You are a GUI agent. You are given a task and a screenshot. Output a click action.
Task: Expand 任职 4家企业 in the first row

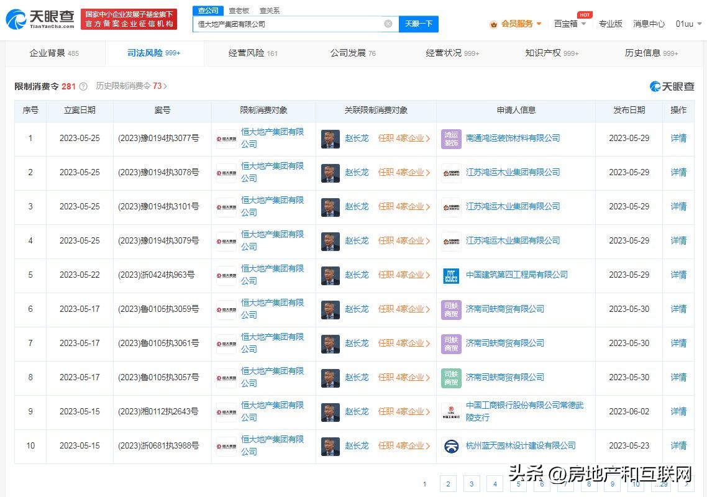404,138
